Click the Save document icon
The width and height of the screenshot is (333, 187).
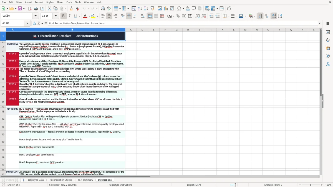tap(20, 9)
